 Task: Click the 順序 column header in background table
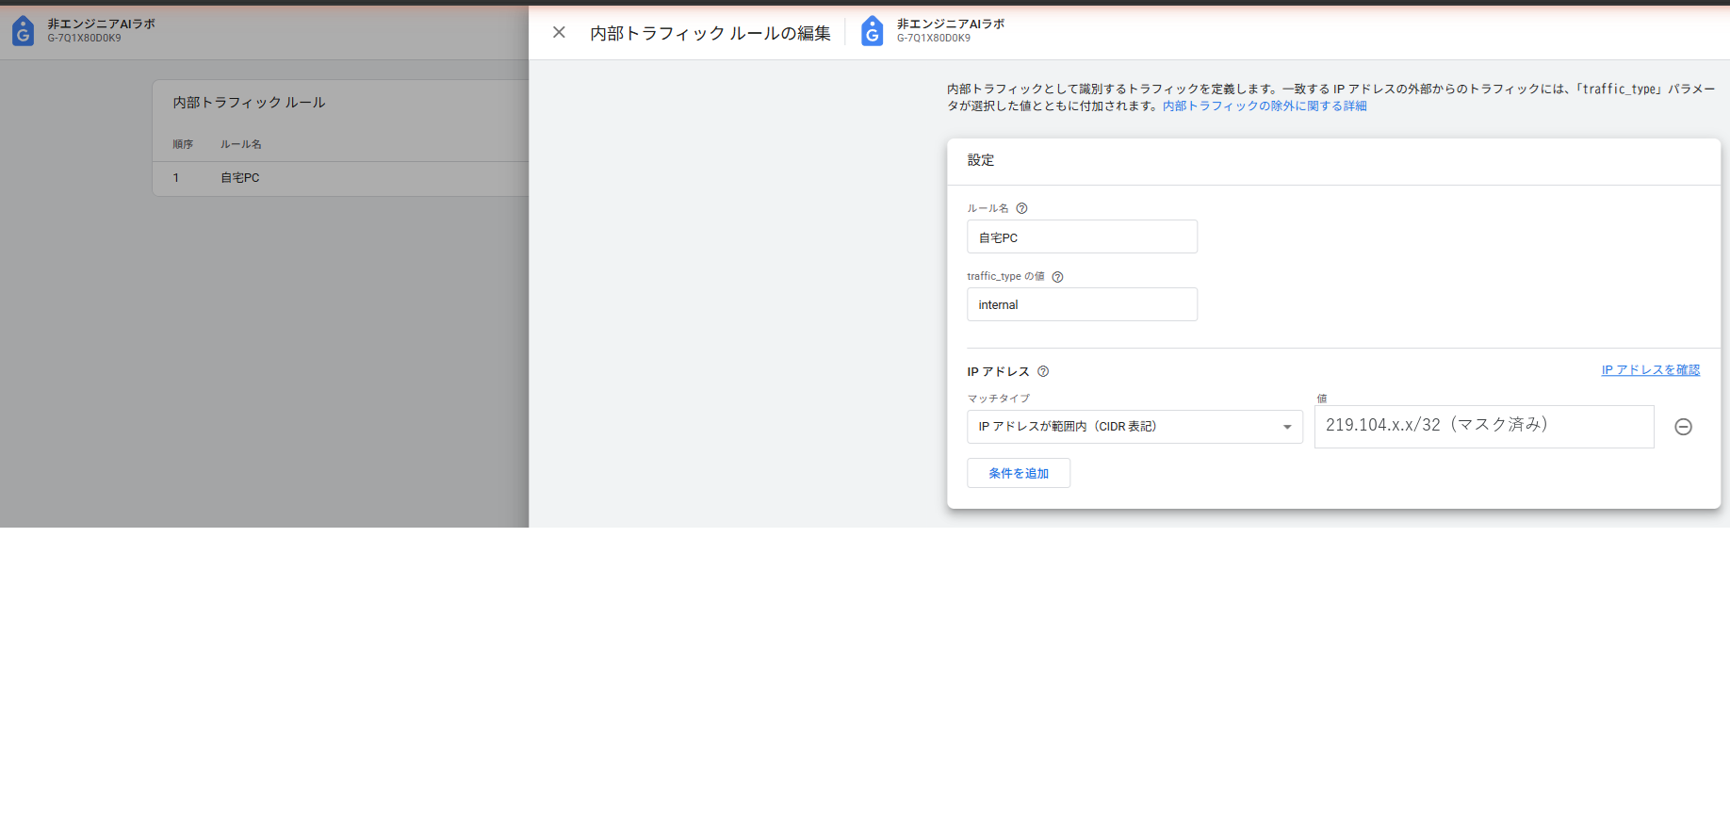tap(183, 144)
